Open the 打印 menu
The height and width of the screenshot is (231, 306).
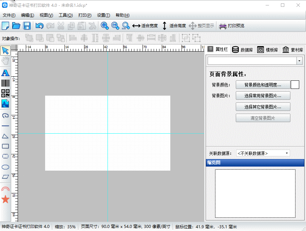click(x=84, y=15)
